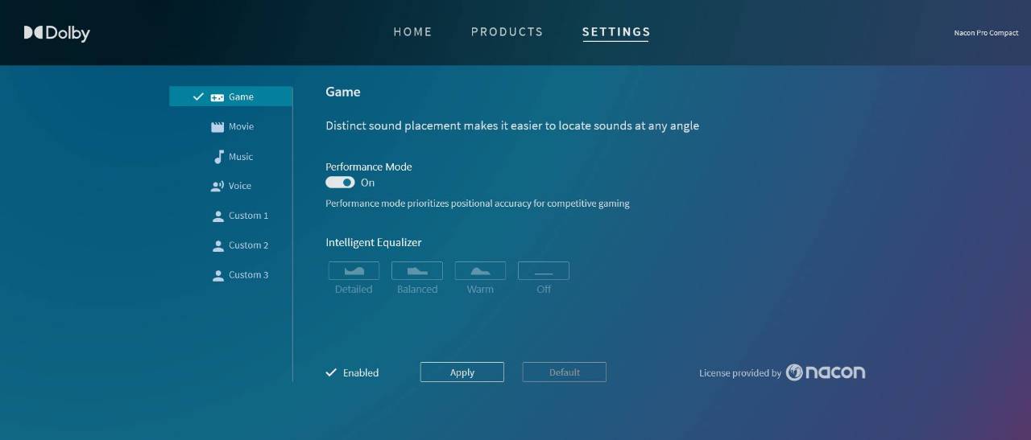The image size is (1031, 440).
Task: Switch to the SETTINGS tab
Action: [x=616, y=32]
